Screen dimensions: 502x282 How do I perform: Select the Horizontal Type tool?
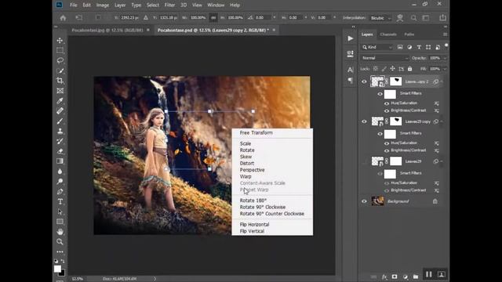coord(60,201)
